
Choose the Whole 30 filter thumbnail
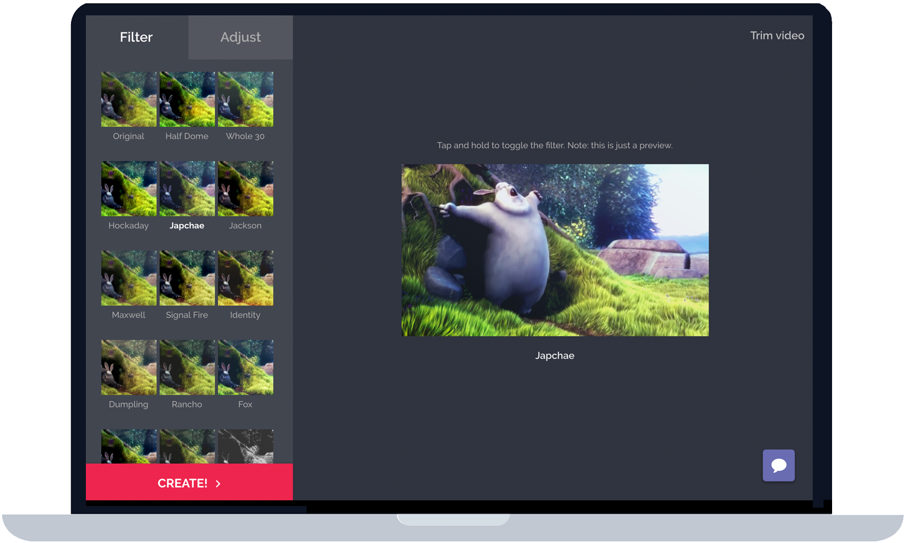(x=245, y=100)
